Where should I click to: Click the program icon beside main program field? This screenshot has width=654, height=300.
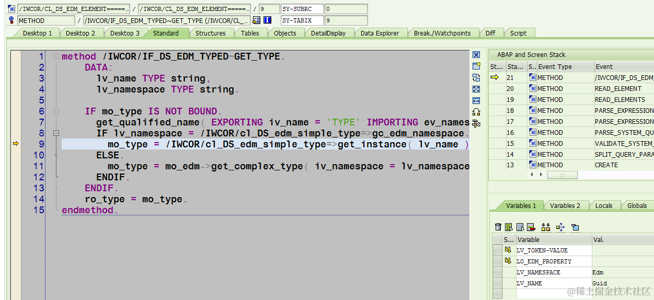tap(12, 9)
